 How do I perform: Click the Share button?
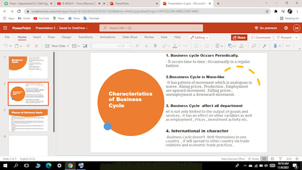click(x=239, y=37)
